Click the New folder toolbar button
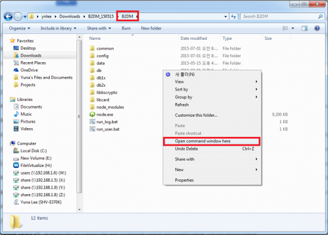This screenshot has height=235, width=328. [151, 28]
